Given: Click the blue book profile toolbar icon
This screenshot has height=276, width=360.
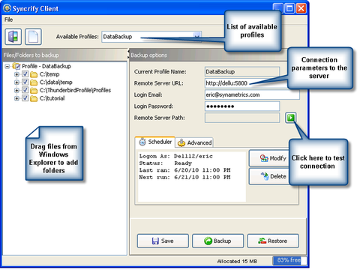Looking at the screenshot, I should point(13,37).
